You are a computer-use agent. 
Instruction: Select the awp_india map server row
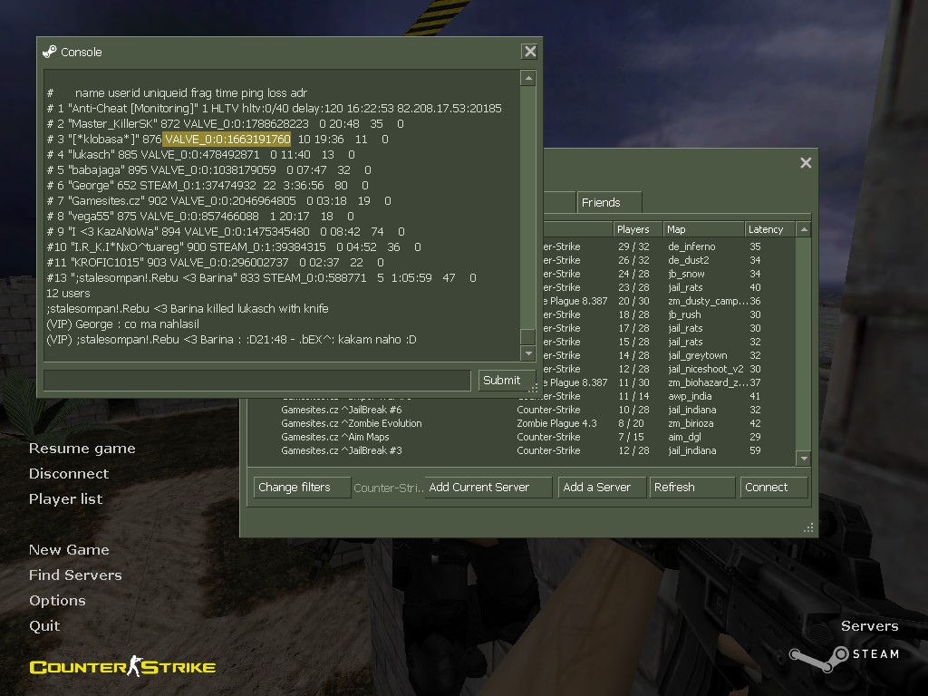[670, 396]
